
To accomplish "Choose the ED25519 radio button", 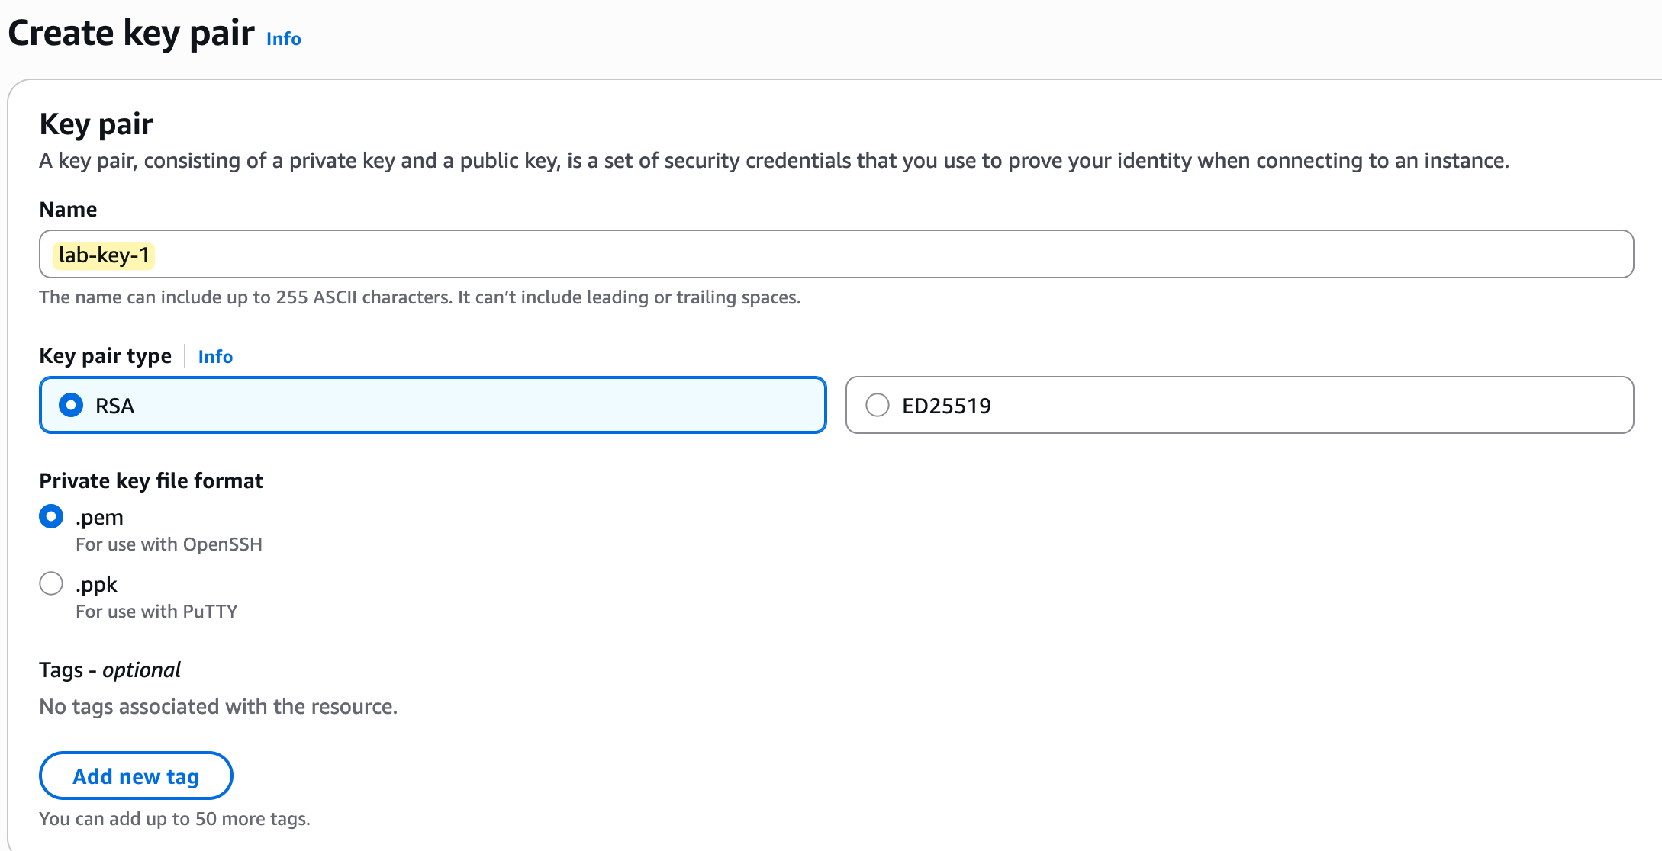I will pyautogui.click(x=878, y=405).
